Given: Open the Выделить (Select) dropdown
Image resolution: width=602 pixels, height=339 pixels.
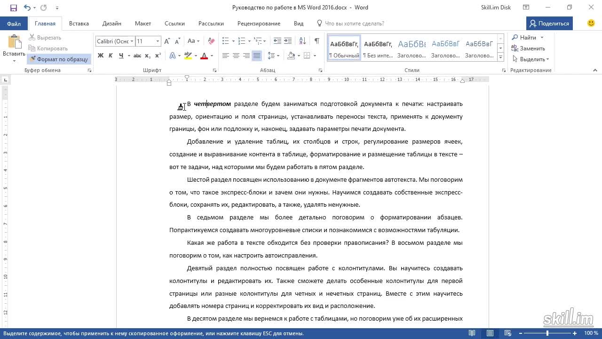Looking at the screenshot, I should coord(531,59).
